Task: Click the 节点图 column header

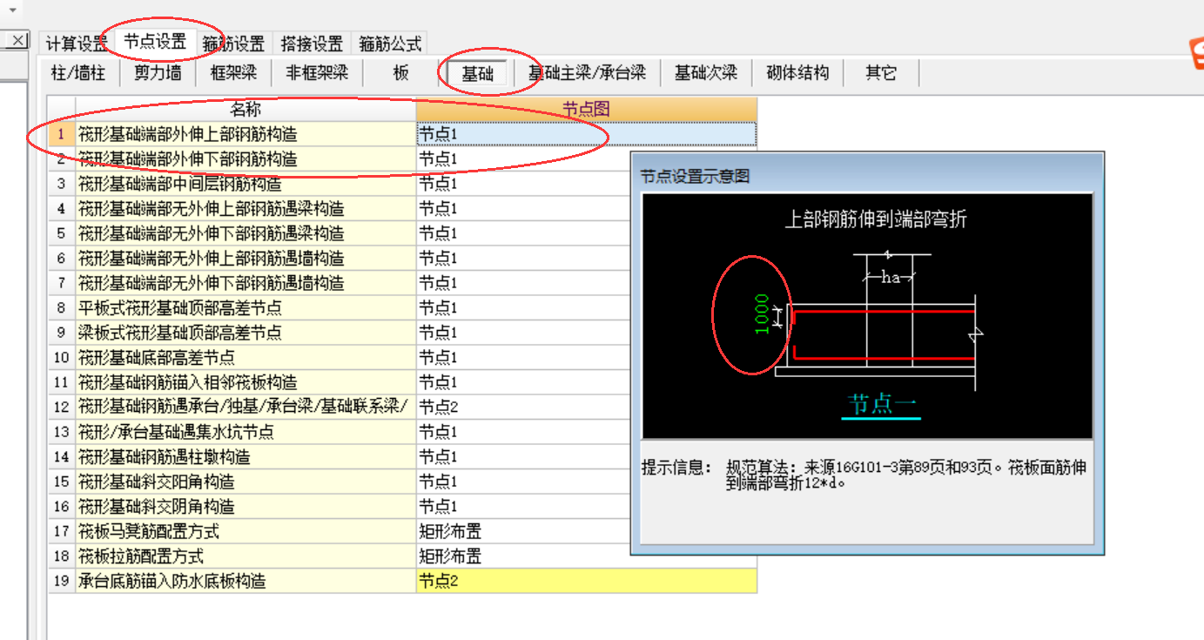Action: [587, 110]
